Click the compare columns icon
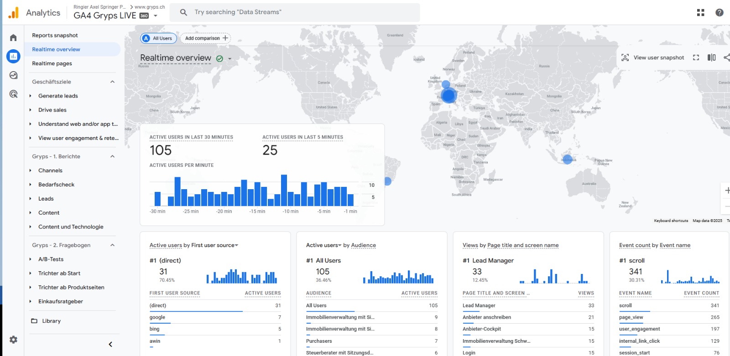This screenshot has width=730, height=356. pos(711,57)
